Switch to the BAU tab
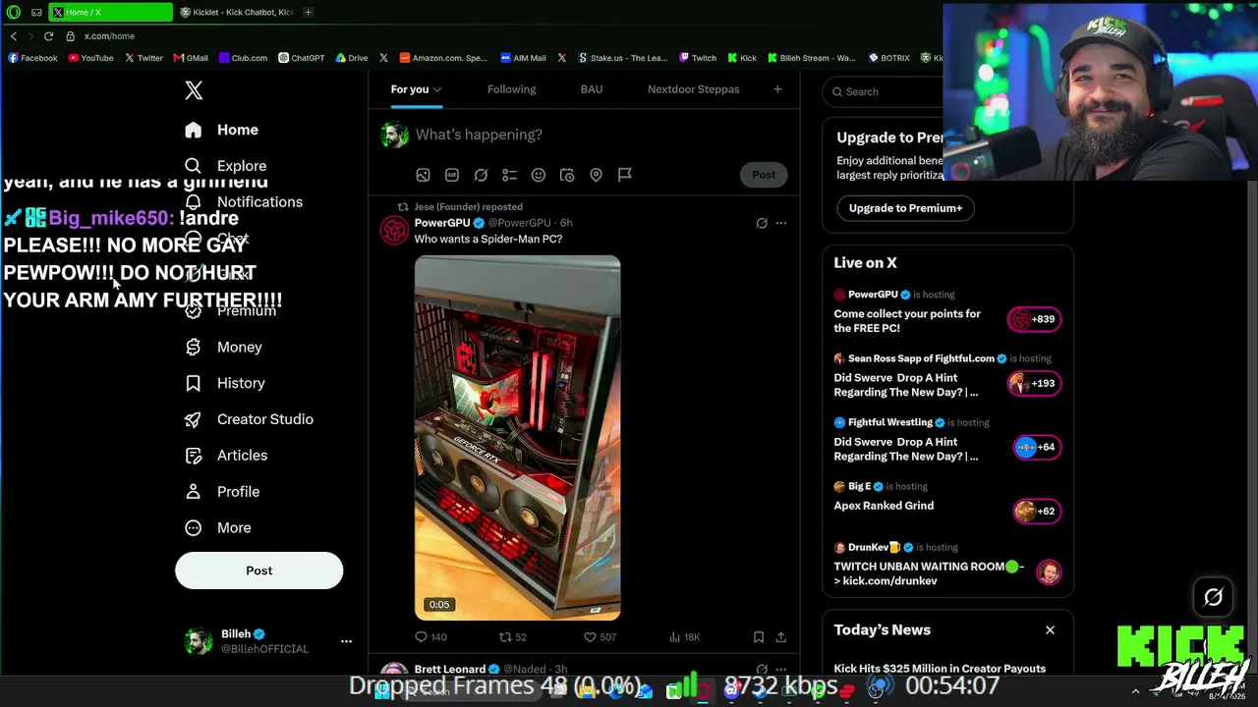 click(591, 89)
